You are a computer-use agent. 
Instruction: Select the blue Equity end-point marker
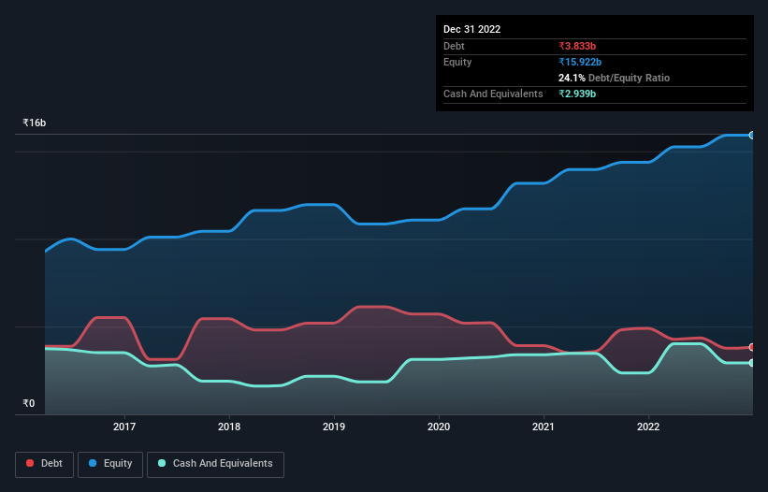click(x=752, y=135)
